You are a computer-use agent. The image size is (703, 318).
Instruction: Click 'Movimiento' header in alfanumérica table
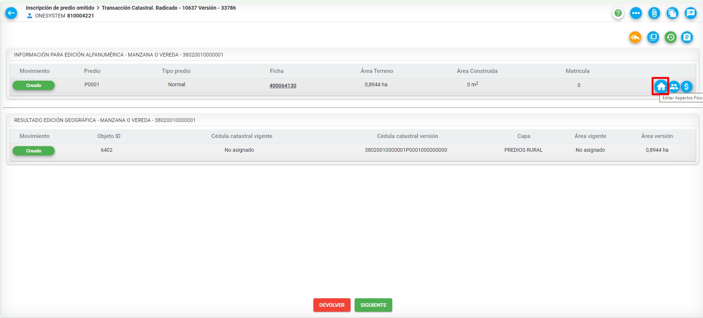[35, 71]
